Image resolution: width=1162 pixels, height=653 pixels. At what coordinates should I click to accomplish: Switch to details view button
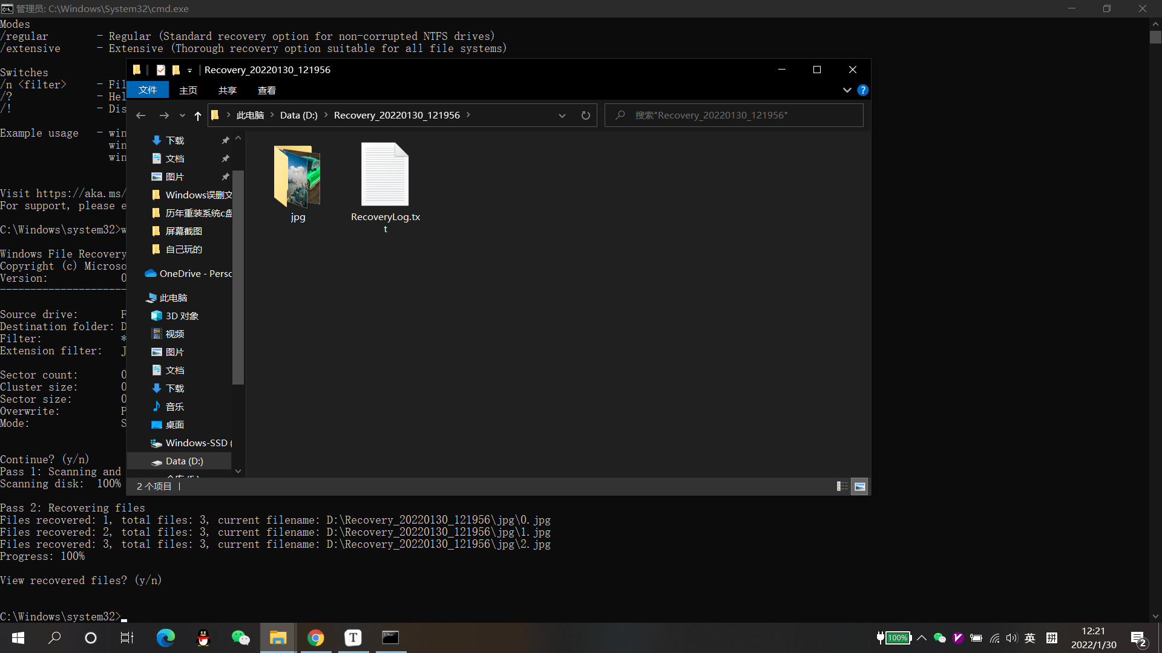click(842, 486)
